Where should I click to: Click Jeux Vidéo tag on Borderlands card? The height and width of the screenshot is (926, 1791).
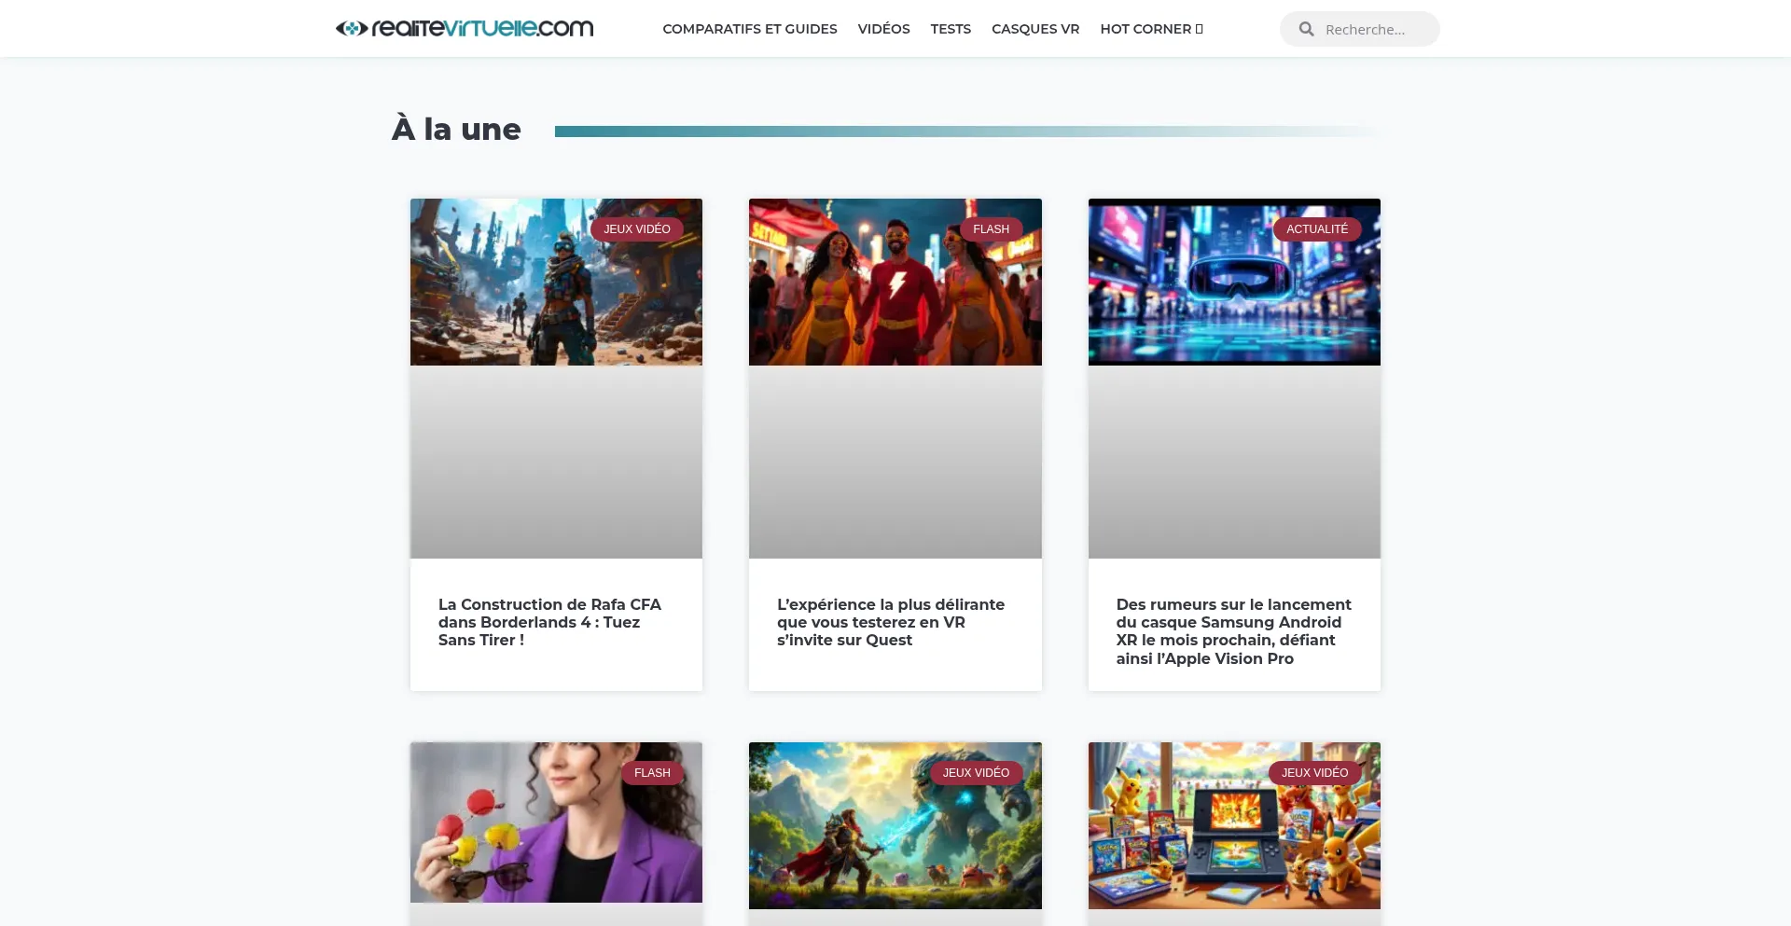pyautogui.click(x=637, y=229)
